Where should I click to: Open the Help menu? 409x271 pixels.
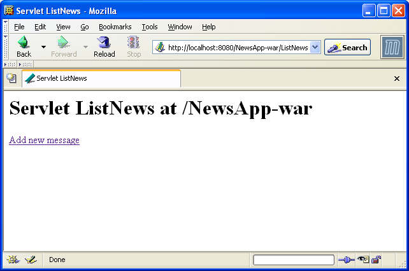tap(209, 27)
